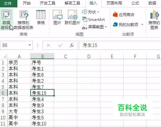Click selected cell B6 containing 考生15
The image size is (161, 127).
point(43,93)
